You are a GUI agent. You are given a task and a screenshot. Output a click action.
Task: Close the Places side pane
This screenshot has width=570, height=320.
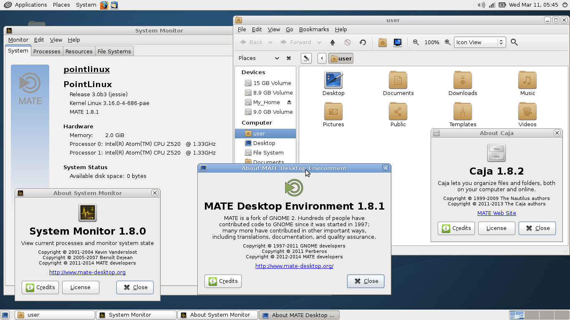(x=288, y=58)
